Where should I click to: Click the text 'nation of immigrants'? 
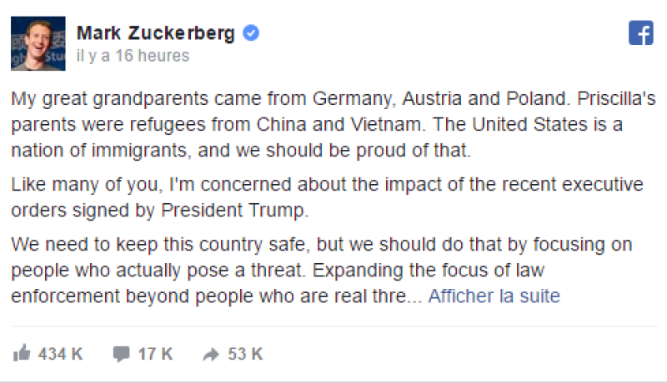tap(98, 151)
